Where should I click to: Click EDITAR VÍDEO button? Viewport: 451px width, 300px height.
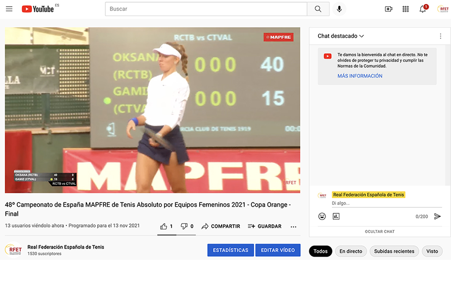coord(278,250)
